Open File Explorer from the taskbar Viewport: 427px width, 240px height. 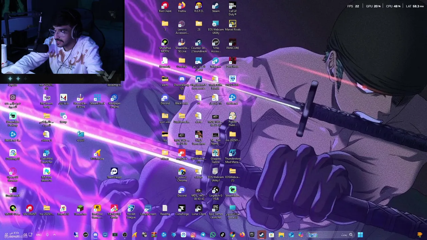tap(281, 235)
